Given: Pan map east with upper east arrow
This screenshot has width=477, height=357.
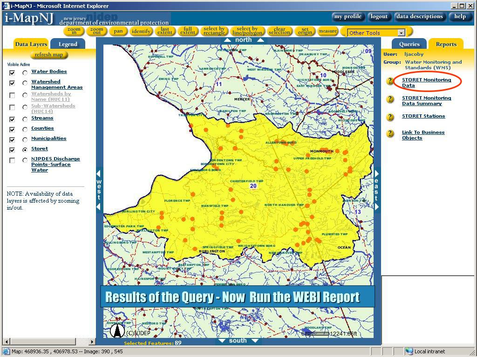Looking at the screenshot, I should [376, 174].
